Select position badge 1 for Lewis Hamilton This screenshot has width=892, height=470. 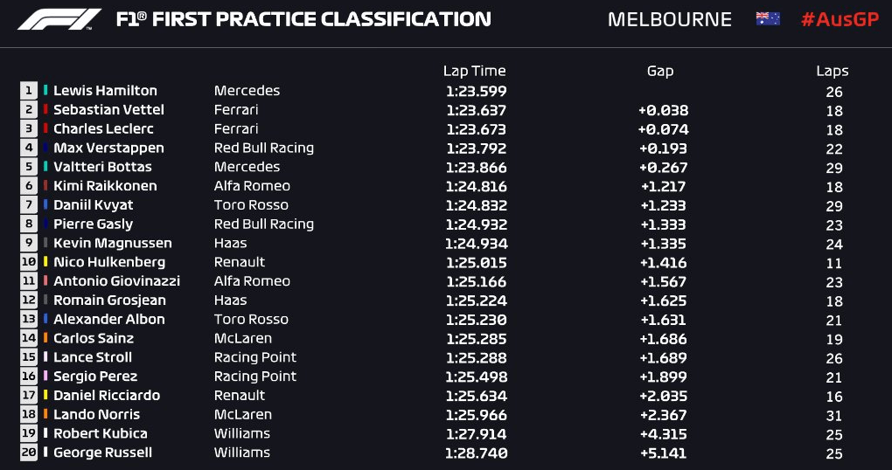tap(29, 90)
